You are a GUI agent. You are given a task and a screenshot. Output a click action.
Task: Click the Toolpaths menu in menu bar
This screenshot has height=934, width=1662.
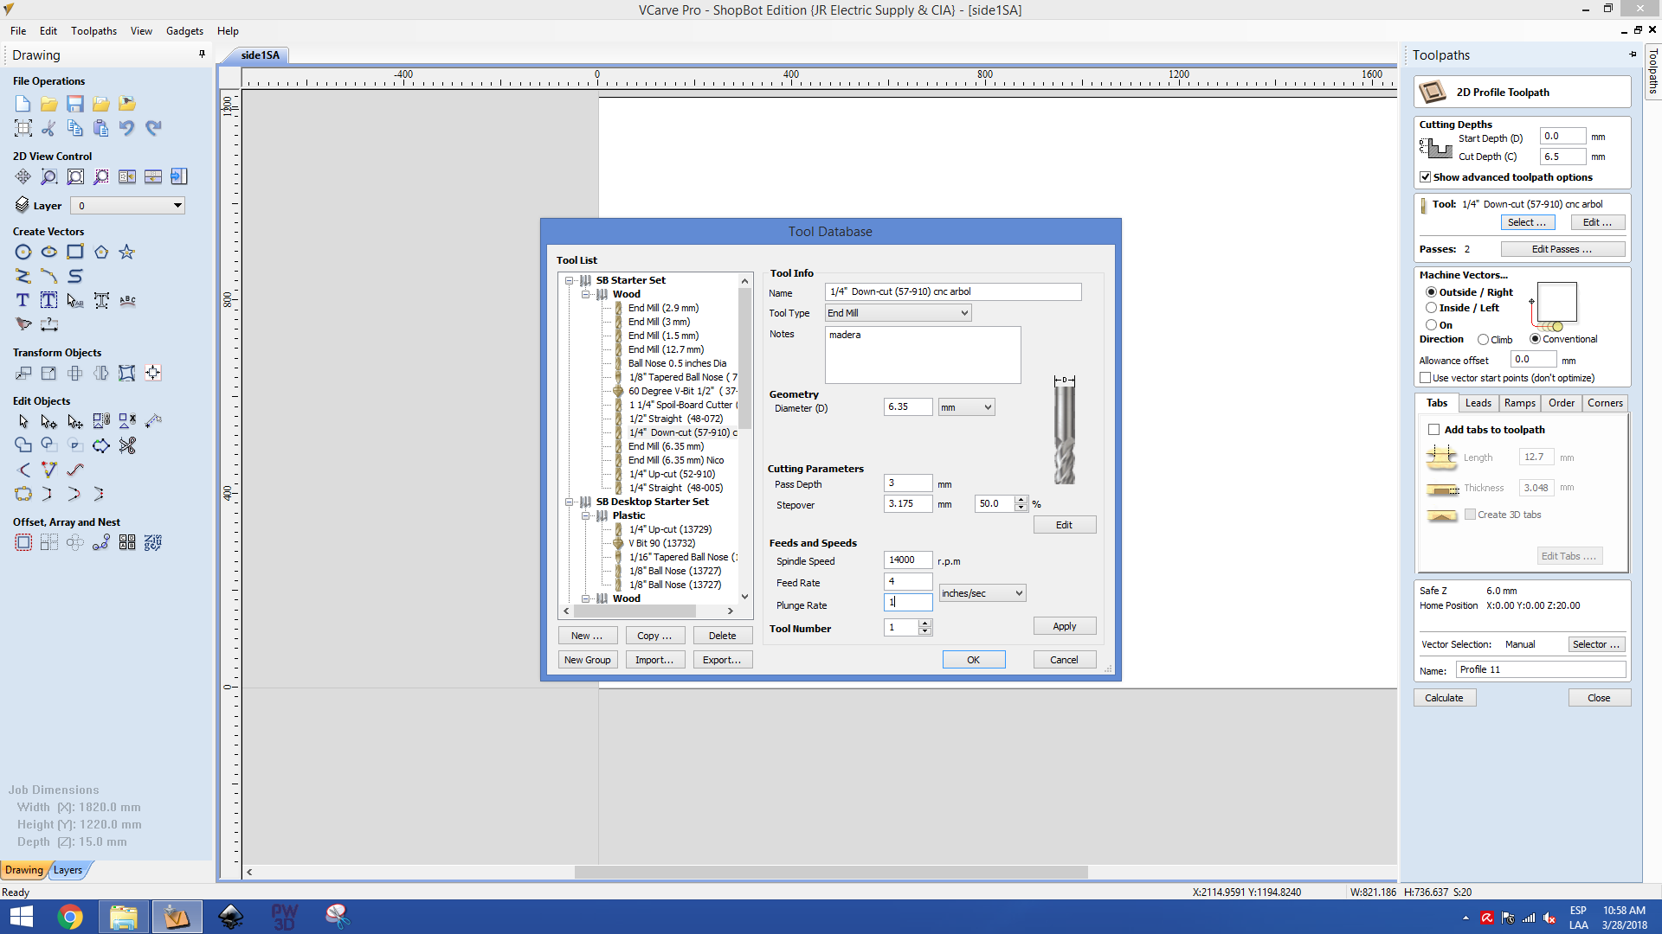pyautogui.click(x=93, y=31)
